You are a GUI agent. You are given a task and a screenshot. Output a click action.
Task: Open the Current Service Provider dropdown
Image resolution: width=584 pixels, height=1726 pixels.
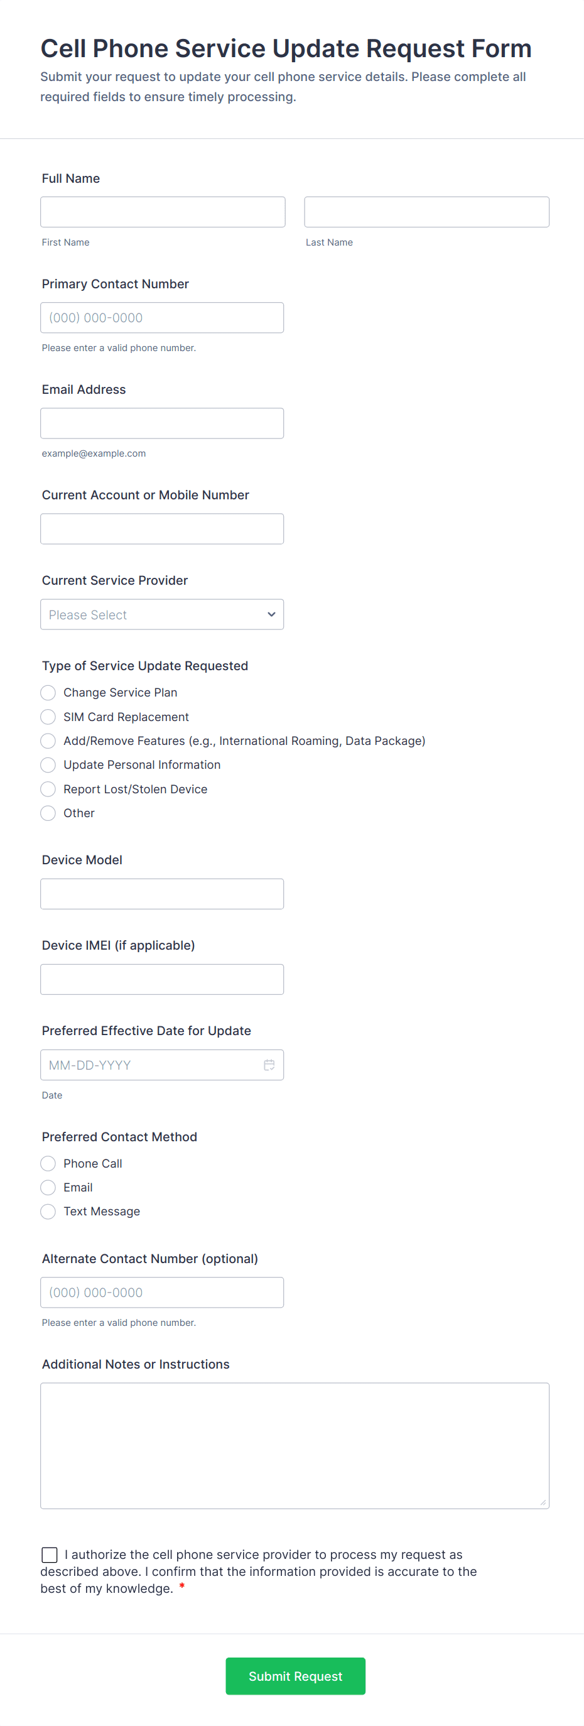coord(162,614)
